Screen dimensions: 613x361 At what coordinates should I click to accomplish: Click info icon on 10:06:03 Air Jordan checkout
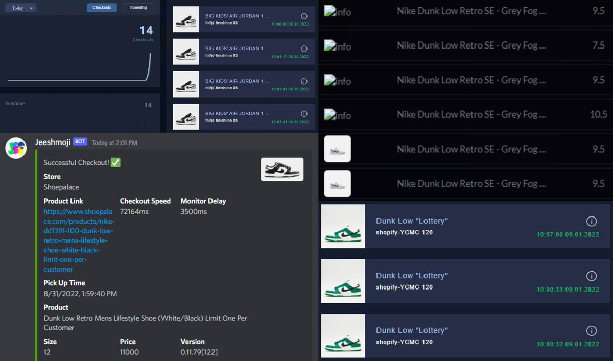click(304, 16)
